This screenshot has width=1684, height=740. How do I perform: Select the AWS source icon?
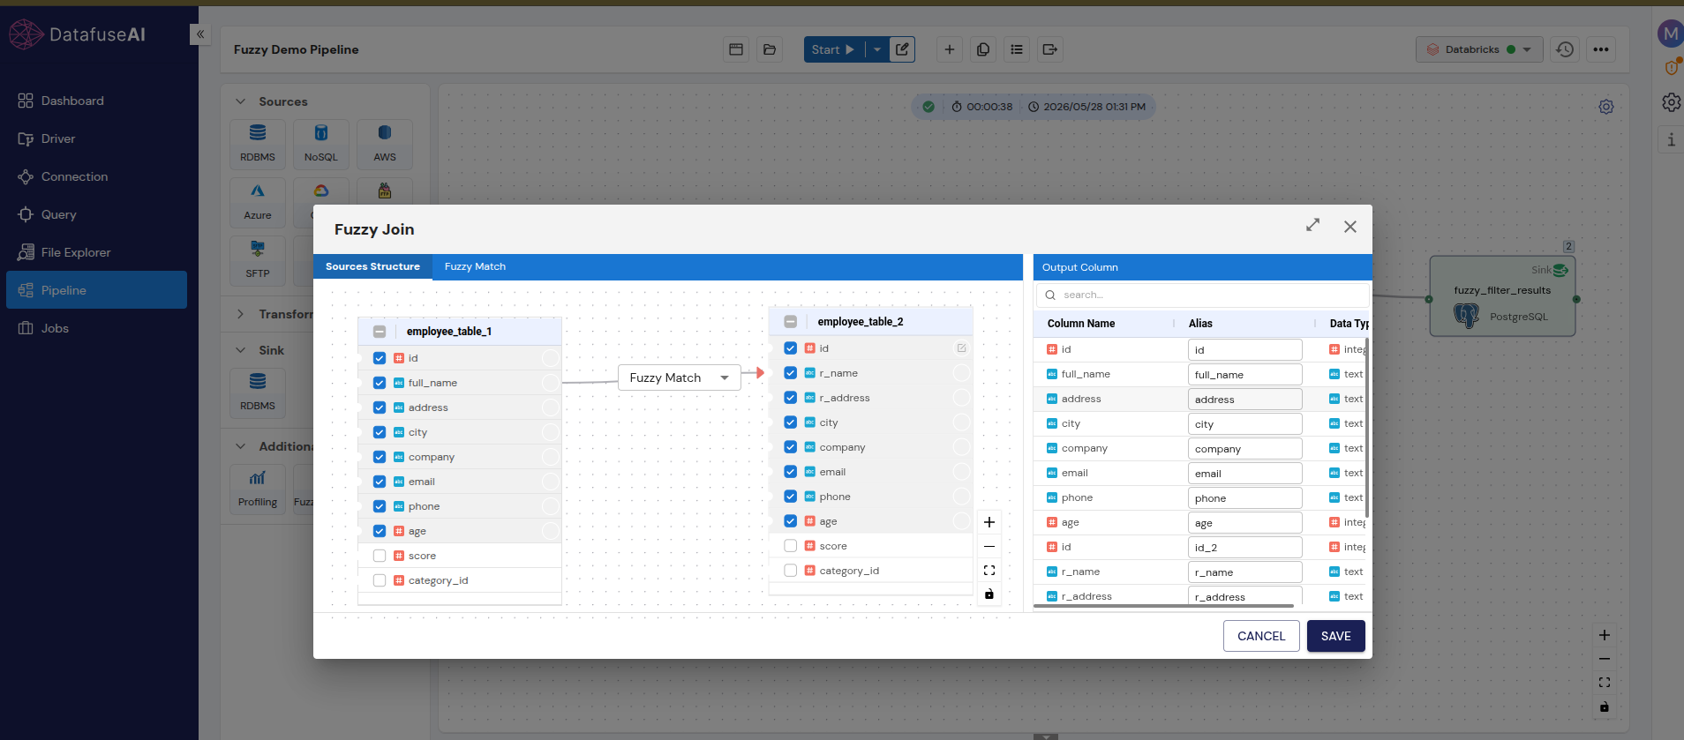pos(385,144)
